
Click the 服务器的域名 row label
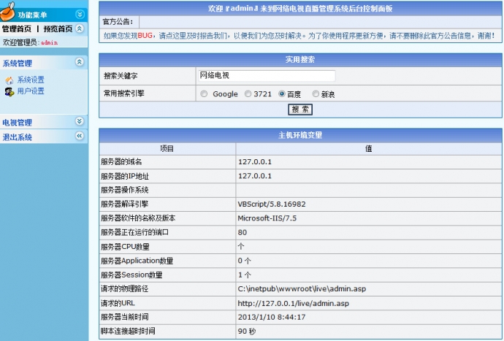pos(121,161)
